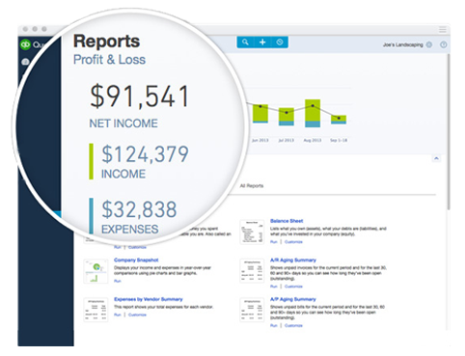
Task: Click the $124,379 income value
Action: click(145, 153)
